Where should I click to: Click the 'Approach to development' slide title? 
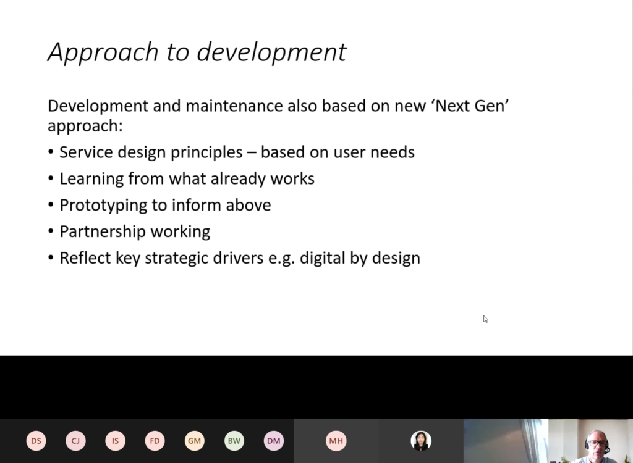coord(197,52)
